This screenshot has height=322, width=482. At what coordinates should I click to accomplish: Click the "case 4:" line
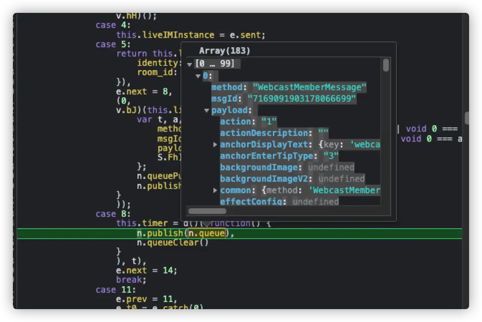click(113, 25)
